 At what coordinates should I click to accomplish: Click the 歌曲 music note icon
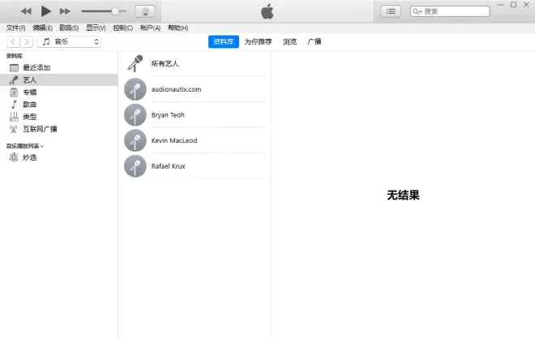click(14, 105)
